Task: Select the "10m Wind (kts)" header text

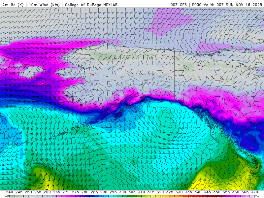Action: point(44,5)
